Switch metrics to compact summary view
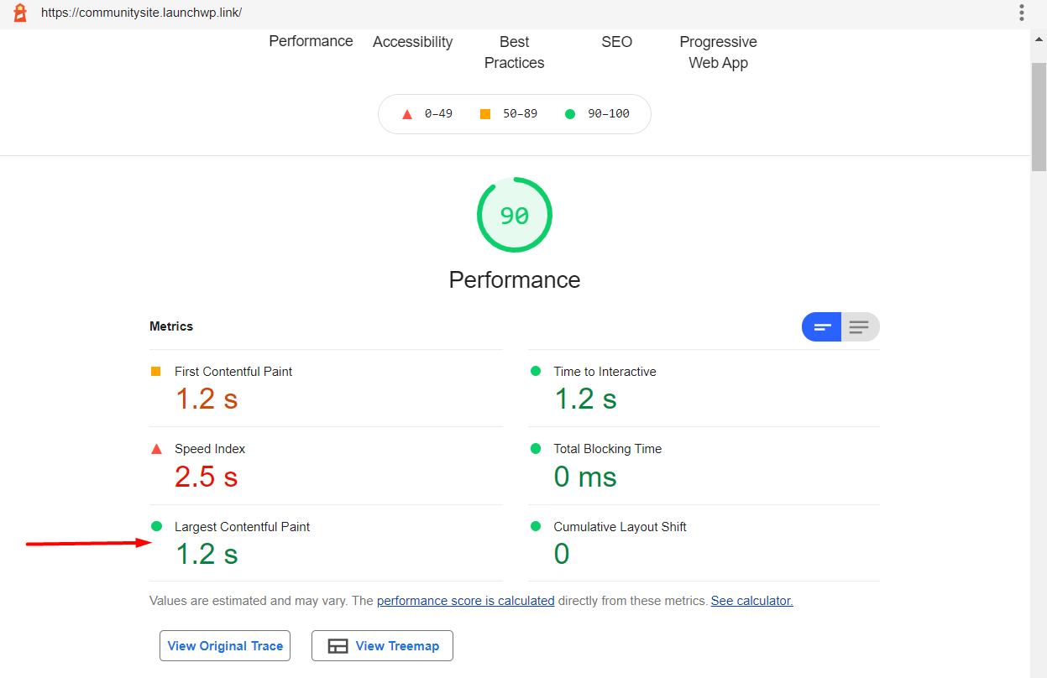1047x678 pixels. click(822, 327)
